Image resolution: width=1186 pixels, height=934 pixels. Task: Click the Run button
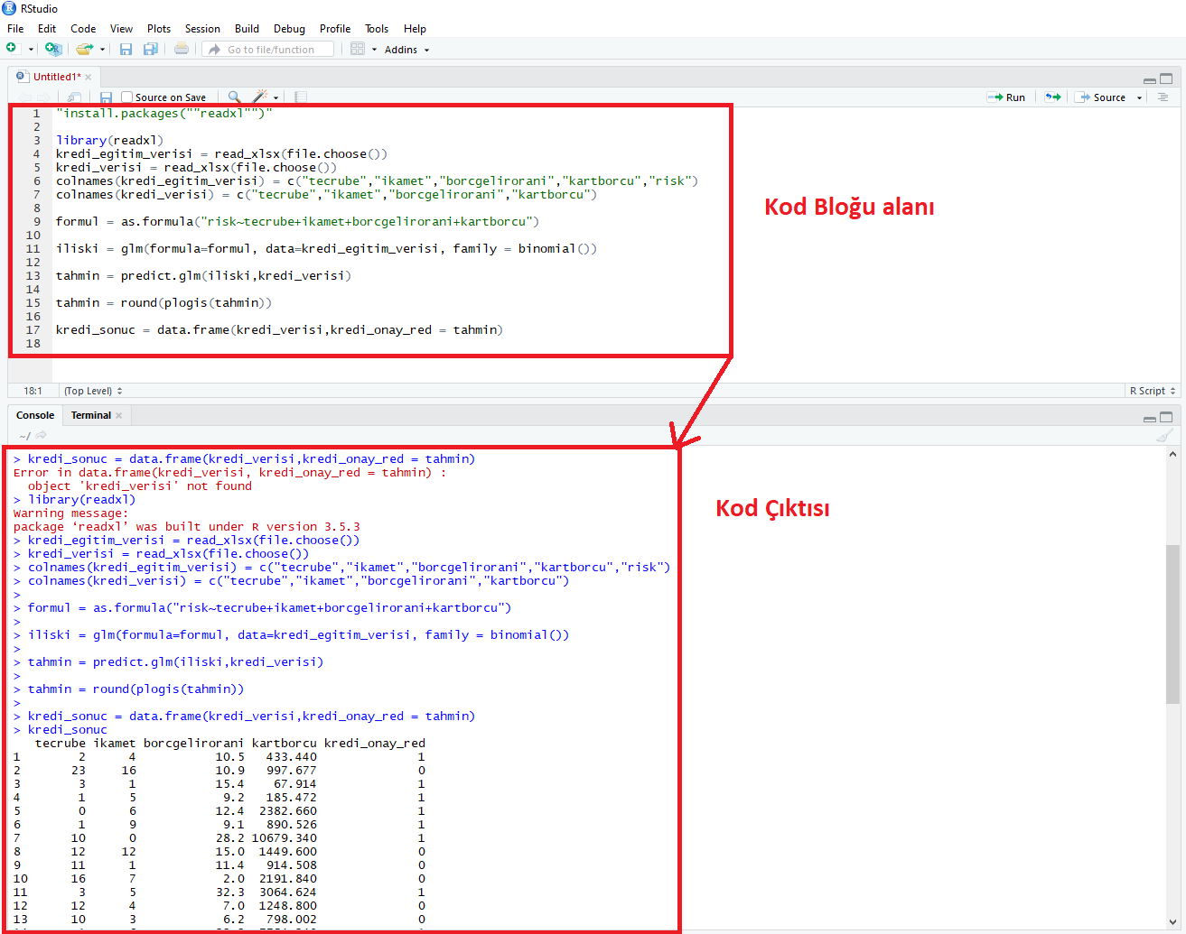tap(1007, 97)
